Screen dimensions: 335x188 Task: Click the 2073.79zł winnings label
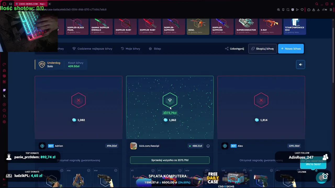(x=170, y=113)
